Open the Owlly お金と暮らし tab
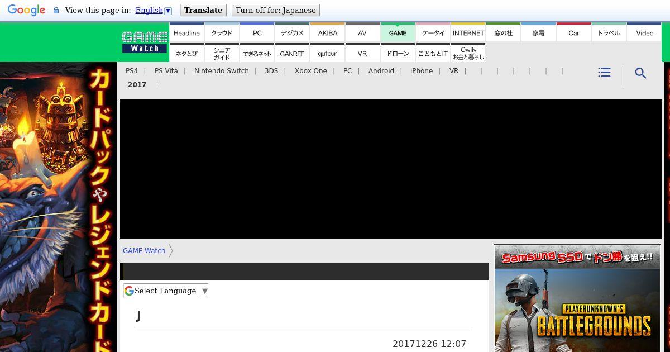Screen dimensions: 670x352 click(x=468, y=53)
